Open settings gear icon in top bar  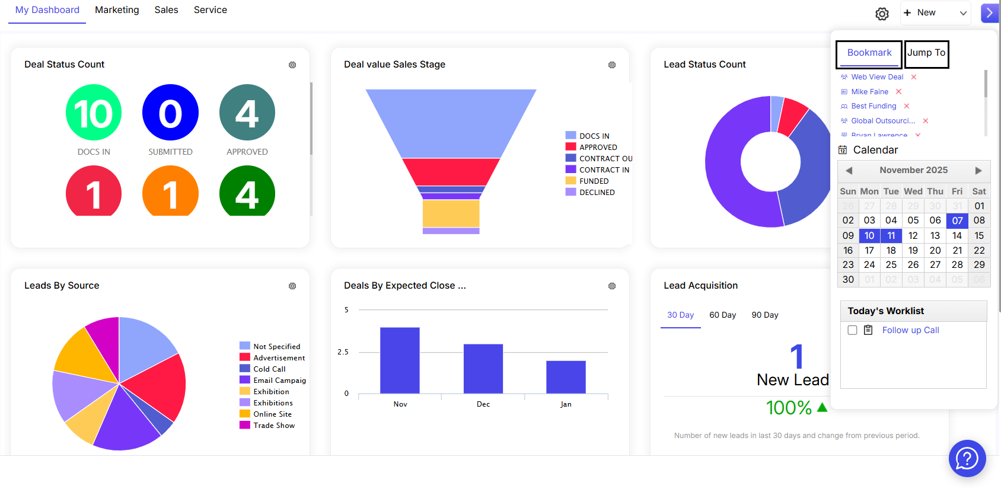pos(882,14)
